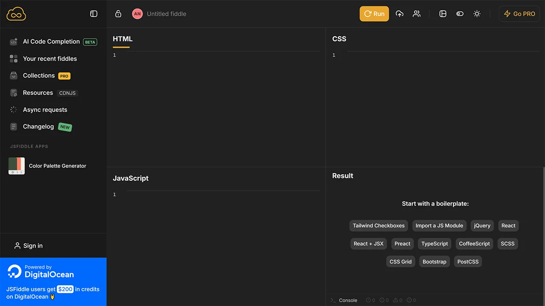Click the terminal icon beside Console
The width and height of the screenshot is (545, 306).
(x=333, y=300)
